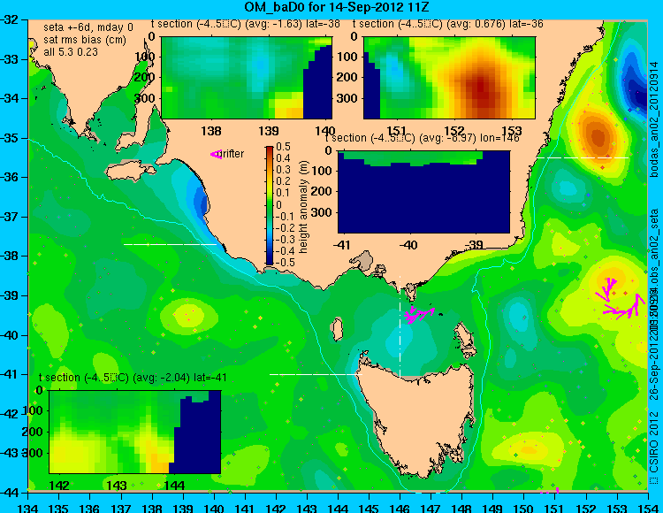Click the vertical dashed section line at lon 146
This screenshot has width=663, height=513.
click(400, 326)
